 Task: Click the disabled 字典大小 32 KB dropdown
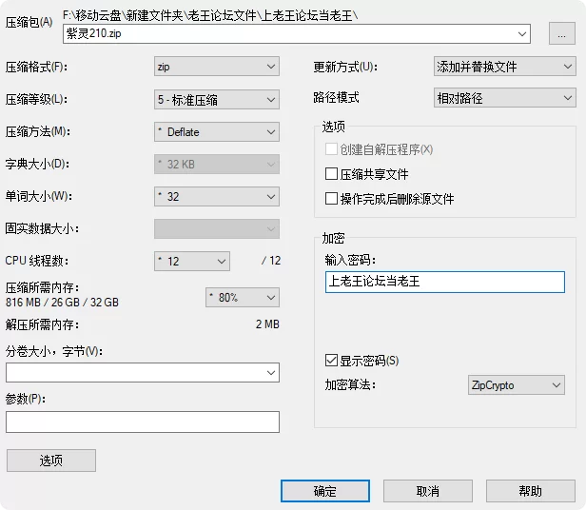point(217,165)
